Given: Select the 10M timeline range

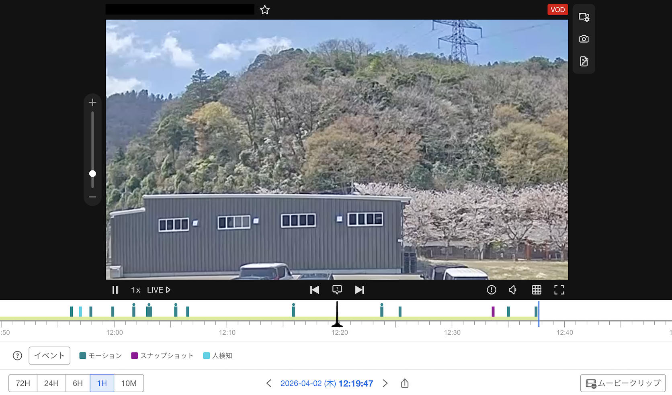Looking at the screenshot, I should 129,383.
